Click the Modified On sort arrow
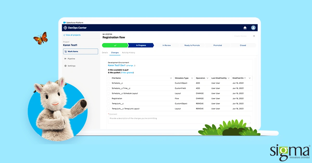312x163 pixels. pyautogui.click(x=245, y=78)
